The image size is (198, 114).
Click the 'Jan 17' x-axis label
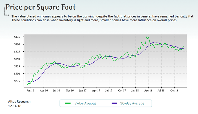click(x=83, y=91)
